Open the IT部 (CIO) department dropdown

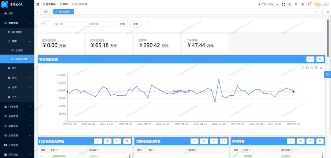click(x=268, y=5)
